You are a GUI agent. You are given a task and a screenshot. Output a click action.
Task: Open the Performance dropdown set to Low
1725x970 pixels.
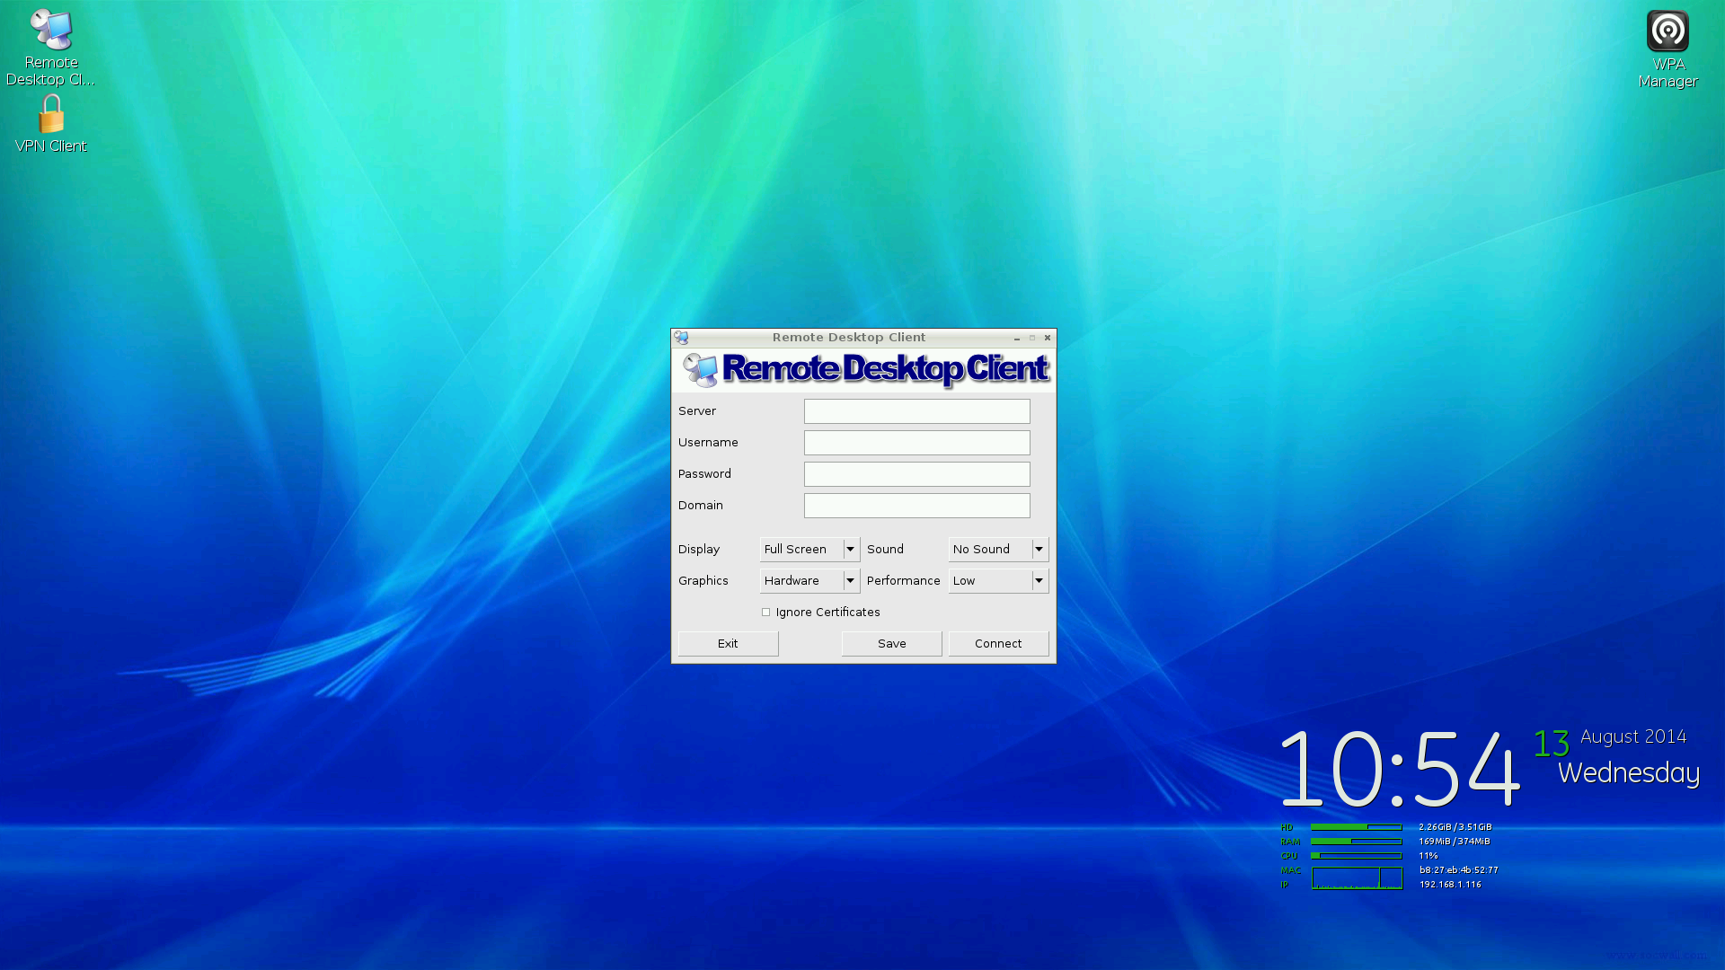pos(1039,581)
